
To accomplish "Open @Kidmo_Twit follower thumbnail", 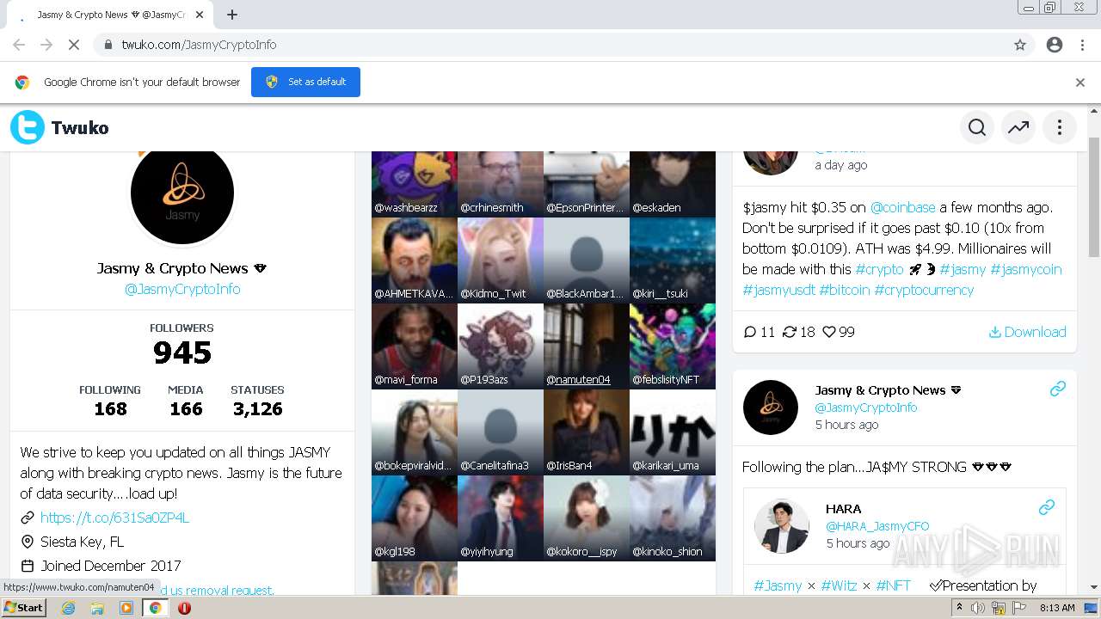I will pyautogui.click(x=501, y=260).
